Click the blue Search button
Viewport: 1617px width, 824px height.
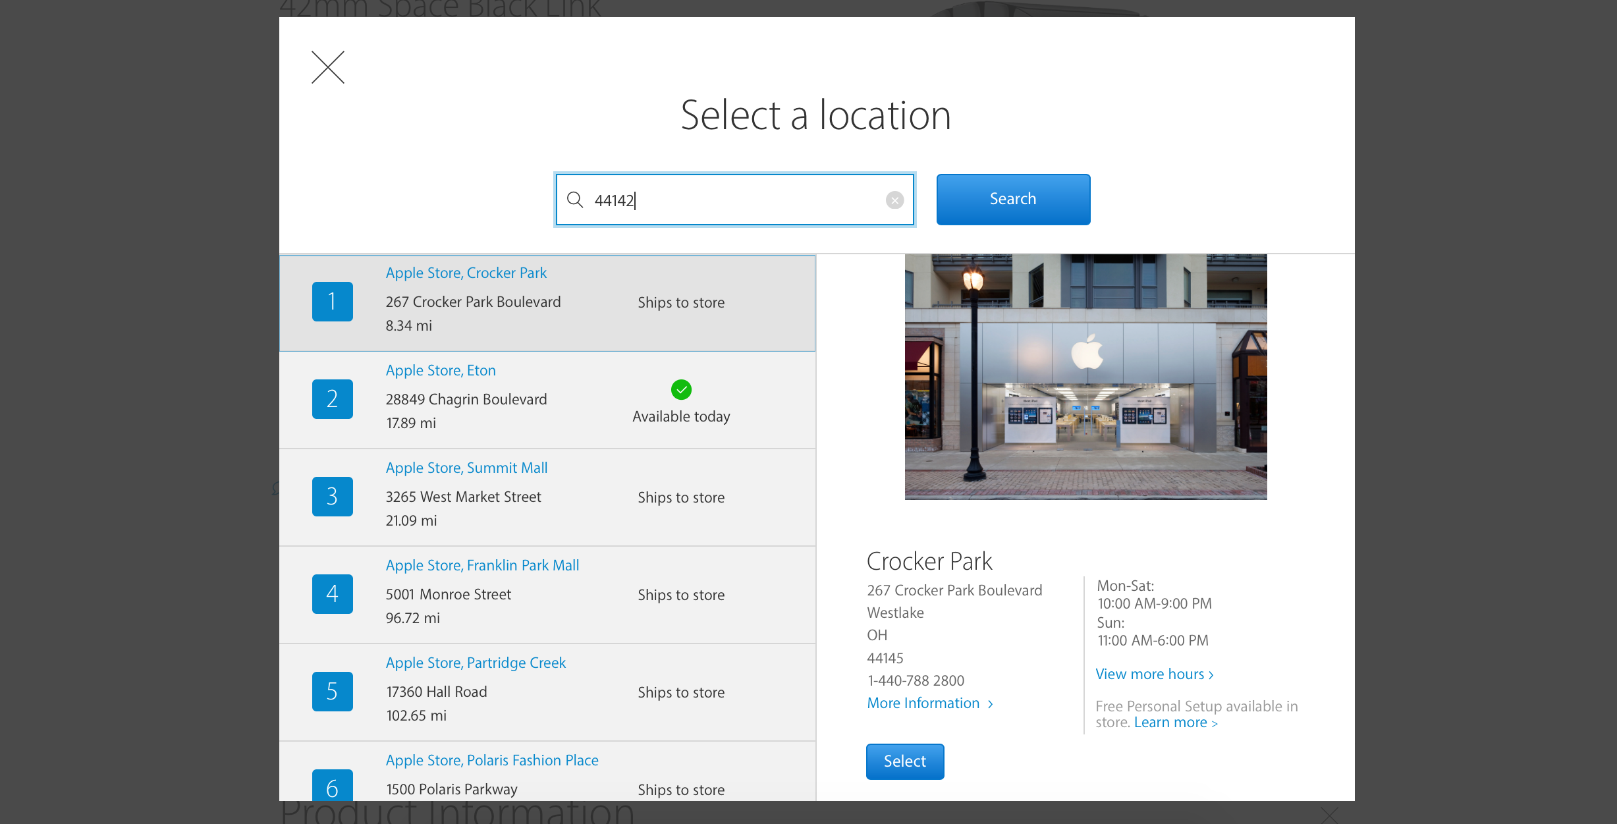[1013, 199]
